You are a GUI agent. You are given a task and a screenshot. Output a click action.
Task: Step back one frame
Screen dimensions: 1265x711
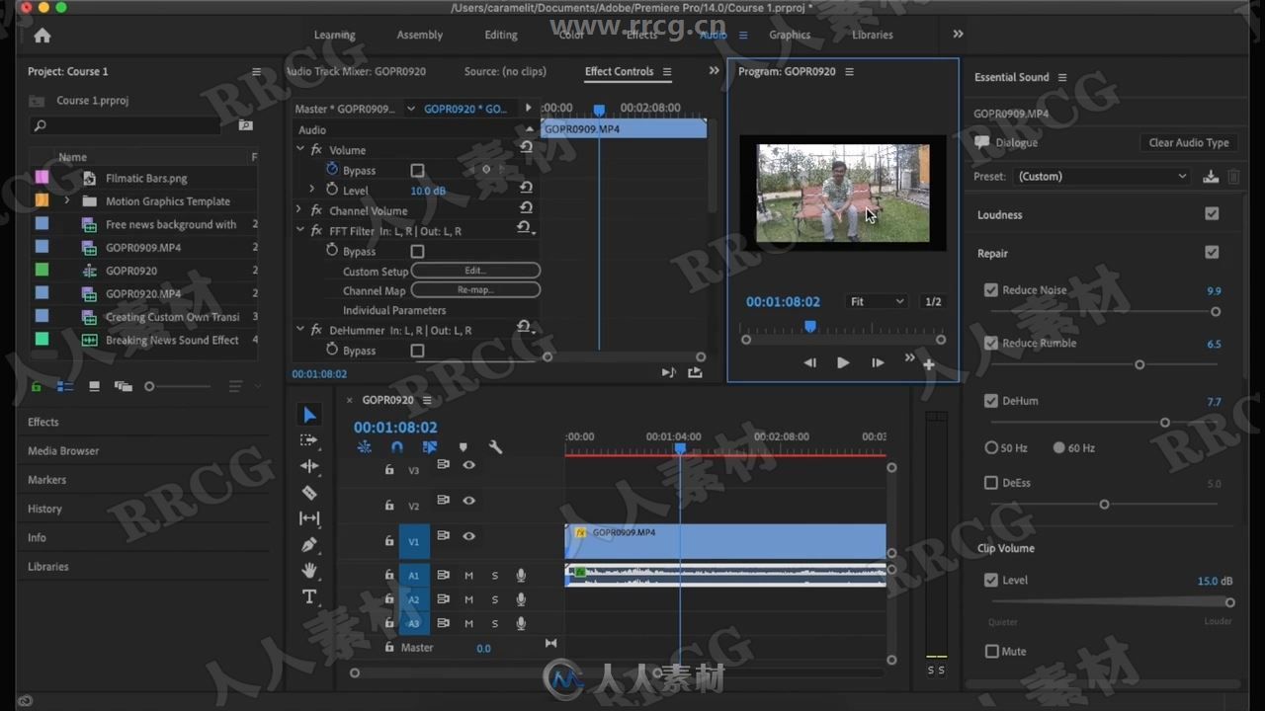pos(809,362)
